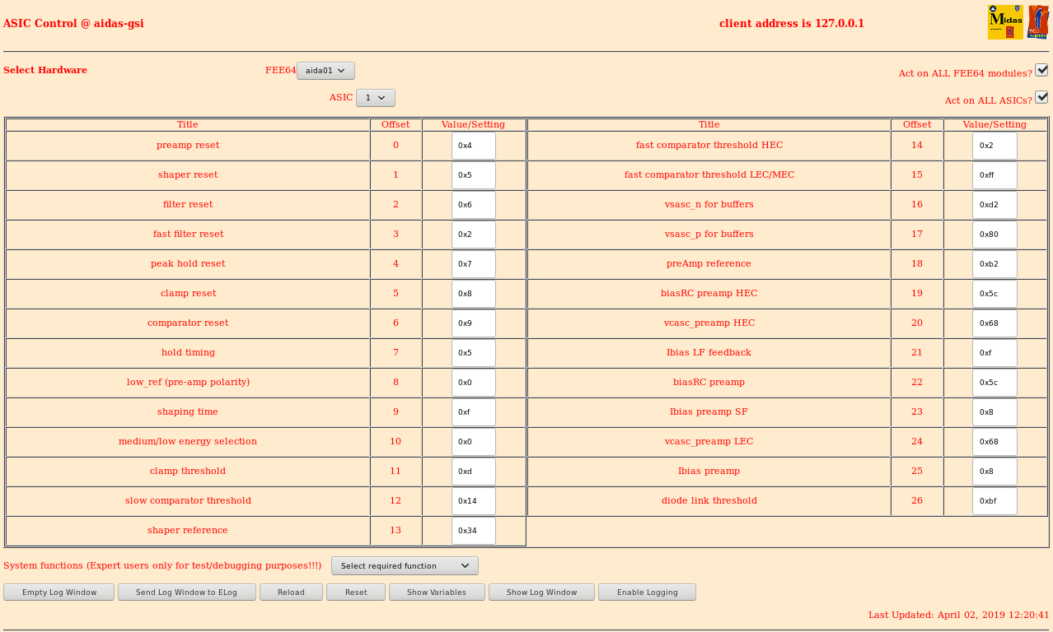Edit the hold timing value field
1053x632 pixels.
pyautogui.click(x=474, y=353)
